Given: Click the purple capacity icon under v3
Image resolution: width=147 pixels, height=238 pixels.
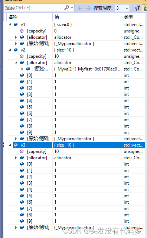Looking at the screenshot, I should (x=22, y=151).
